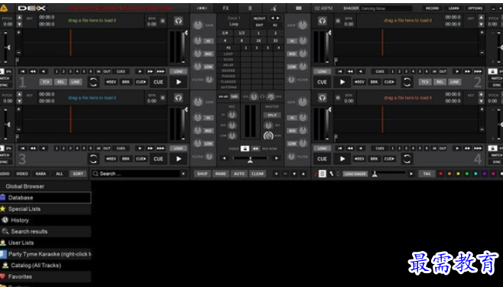Toggle deck 3 headphone cue icon
503x287 pixels.
(178, 98)
